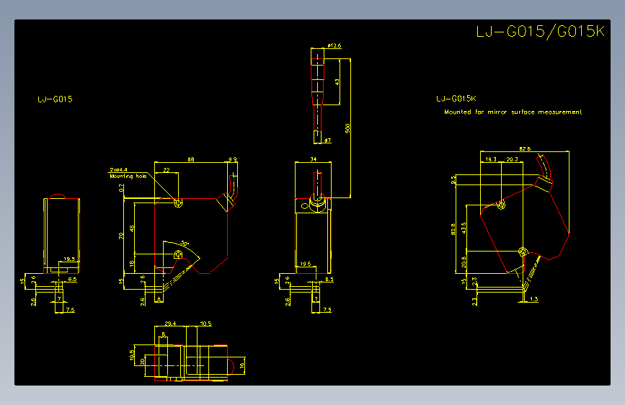Pick the "29.4" dimension in bottom view
Viewport: 625px width, 405px height.
170,324
